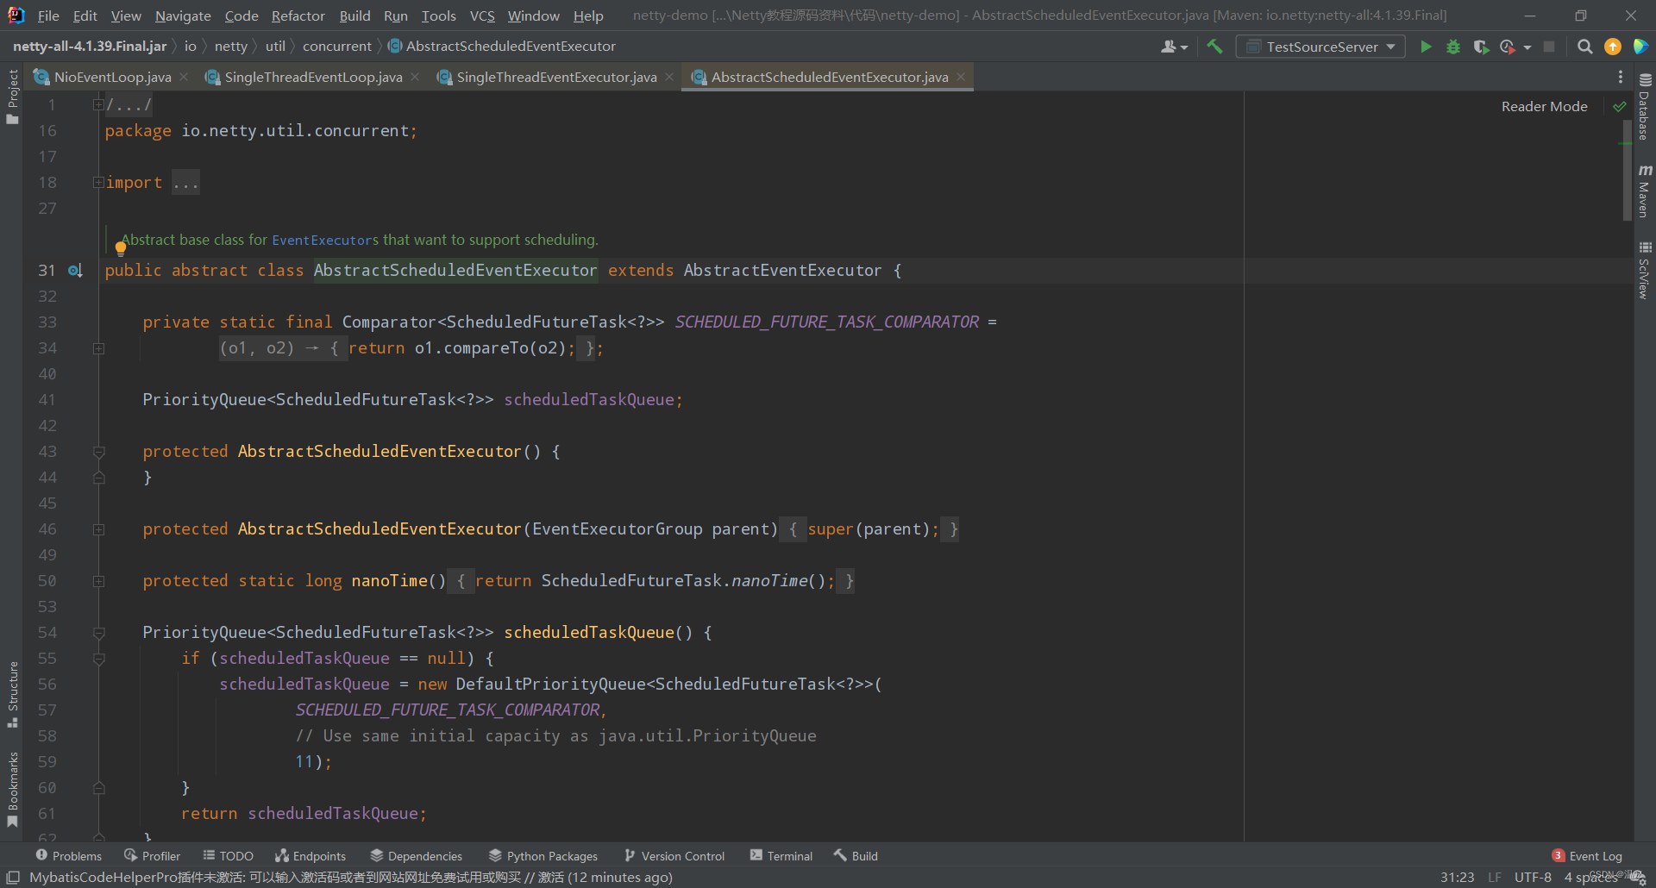Toggle Reader Mode in the editor
This screenshot has height=888, width=1656.
coord(1544,107)
